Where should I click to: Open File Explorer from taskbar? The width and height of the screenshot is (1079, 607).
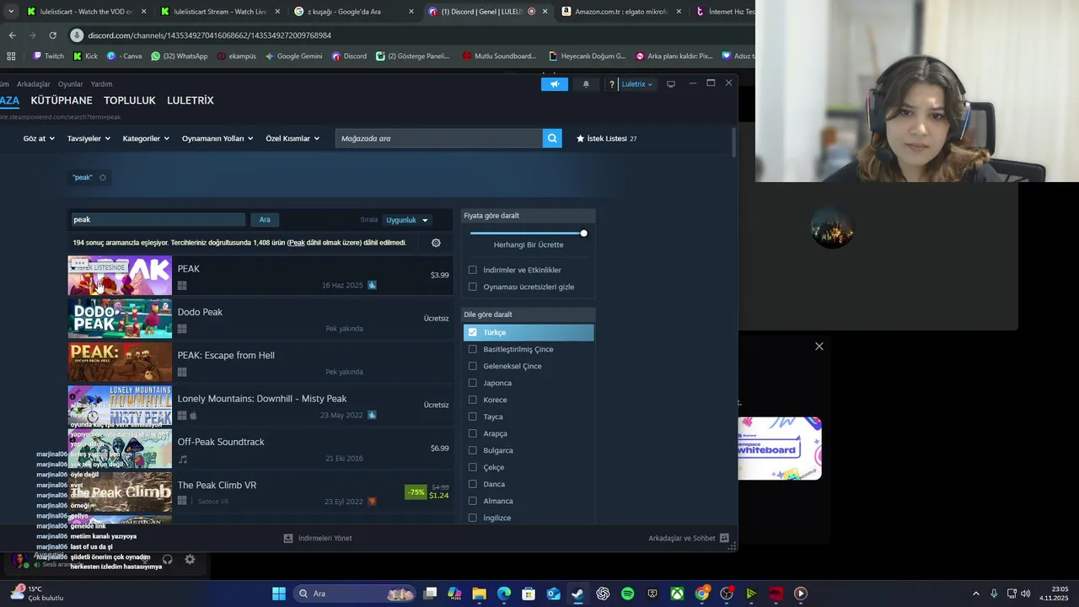[479, 594]
